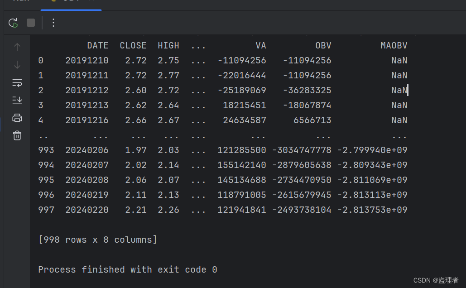Click date value 20191216
This screenshot has width=466, height=288.
(x=87, y=120)
